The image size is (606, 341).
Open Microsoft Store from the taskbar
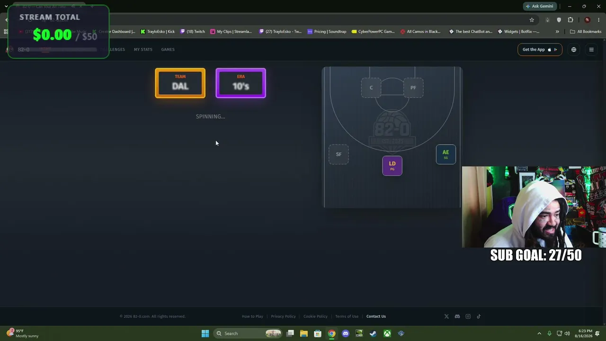pyautogui.click(x=318, y=333)
